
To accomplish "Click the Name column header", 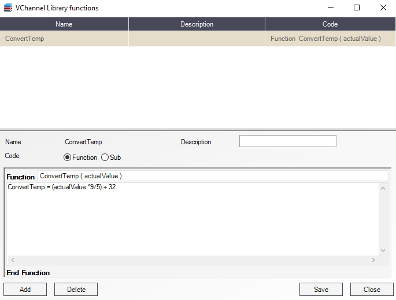I will point(64,24).
